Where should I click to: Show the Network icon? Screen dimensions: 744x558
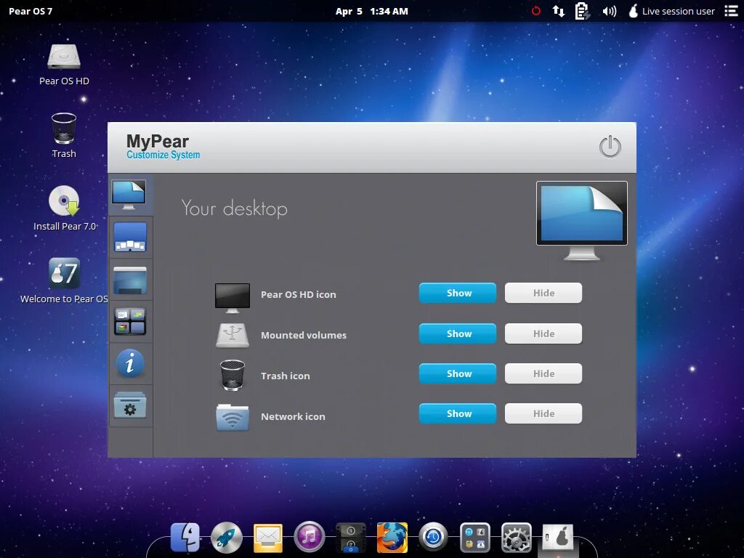click(x=458, y=413)
